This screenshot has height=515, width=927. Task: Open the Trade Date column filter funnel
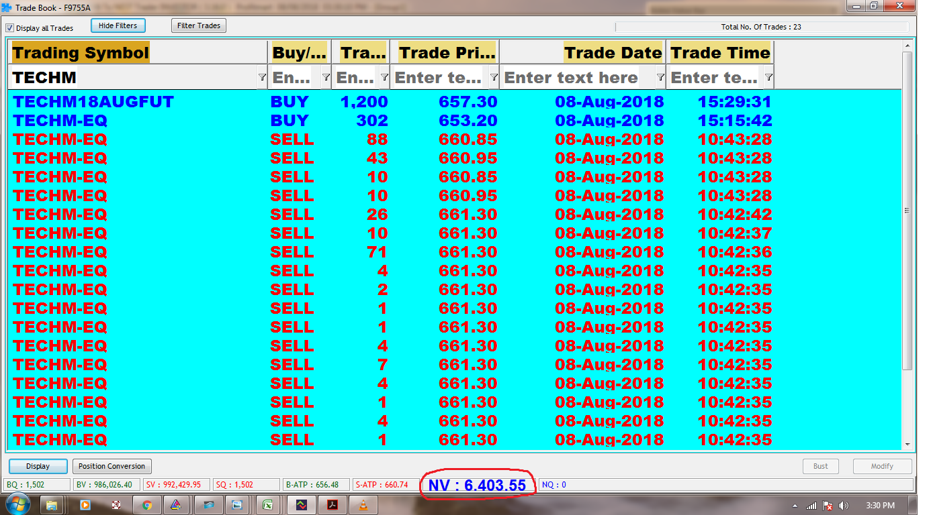click(x=660, y=78)
